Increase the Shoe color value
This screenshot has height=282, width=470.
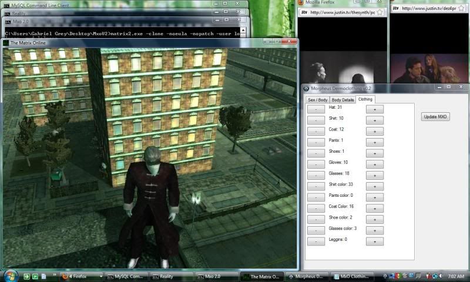[x=375, y=219]
